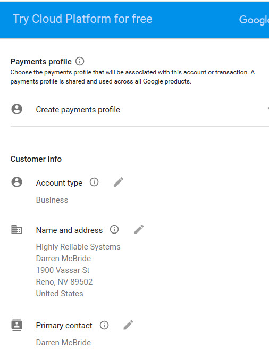
Task: Open the Create payments profile dropdown
Action: pyautogui.click(x=140, y=110)
